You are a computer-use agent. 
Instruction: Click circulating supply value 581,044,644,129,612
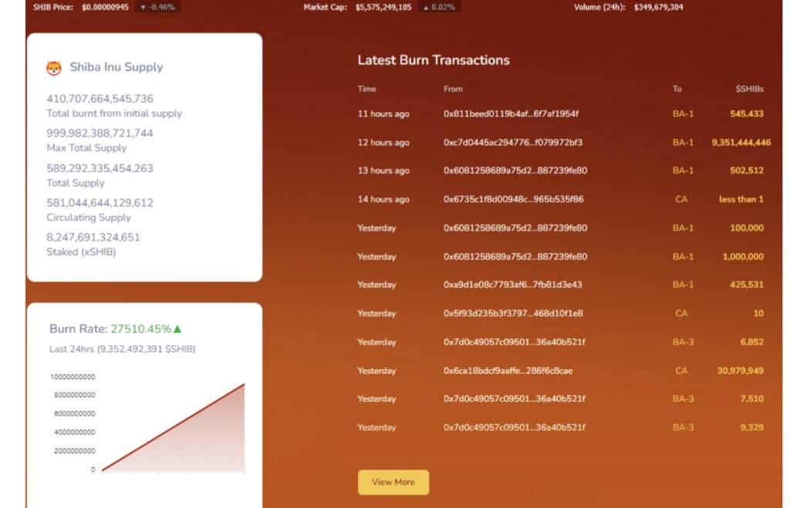tap(100, 203)
